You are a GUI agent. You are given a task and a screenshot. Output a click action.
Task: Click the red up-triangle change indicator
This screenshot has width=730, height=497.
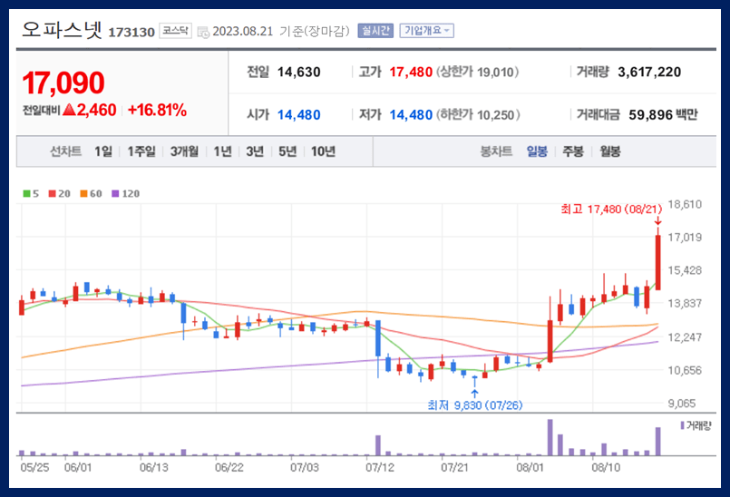point(69,110)
